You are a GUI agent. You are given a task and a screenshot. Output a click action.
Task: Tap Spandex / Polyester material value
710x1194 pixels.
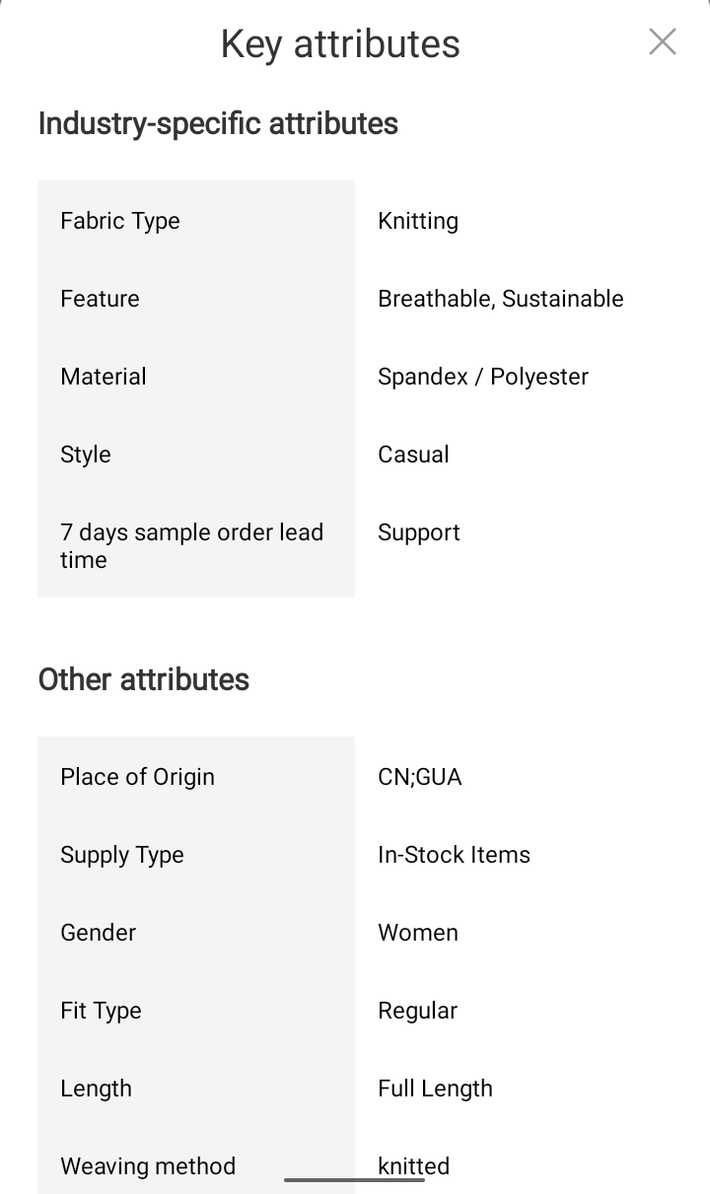point(482,377)
